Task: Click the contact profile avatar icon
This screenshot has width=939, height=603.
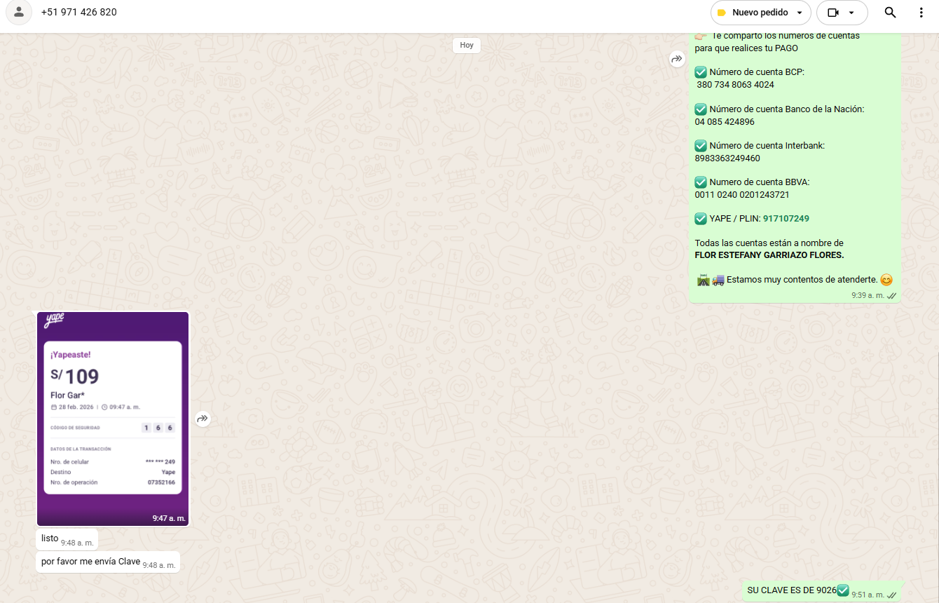Action: [19, 13]
